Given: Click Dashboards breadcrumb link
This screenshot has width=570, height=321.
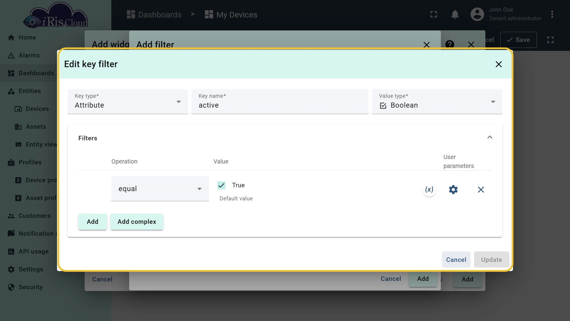Looking at the screenshot, I should [x=154, y=15].
